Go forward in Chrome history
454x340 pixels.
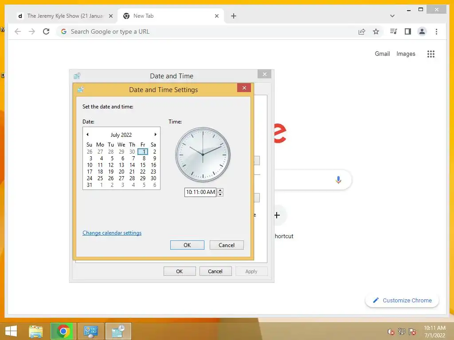(32, 31)
